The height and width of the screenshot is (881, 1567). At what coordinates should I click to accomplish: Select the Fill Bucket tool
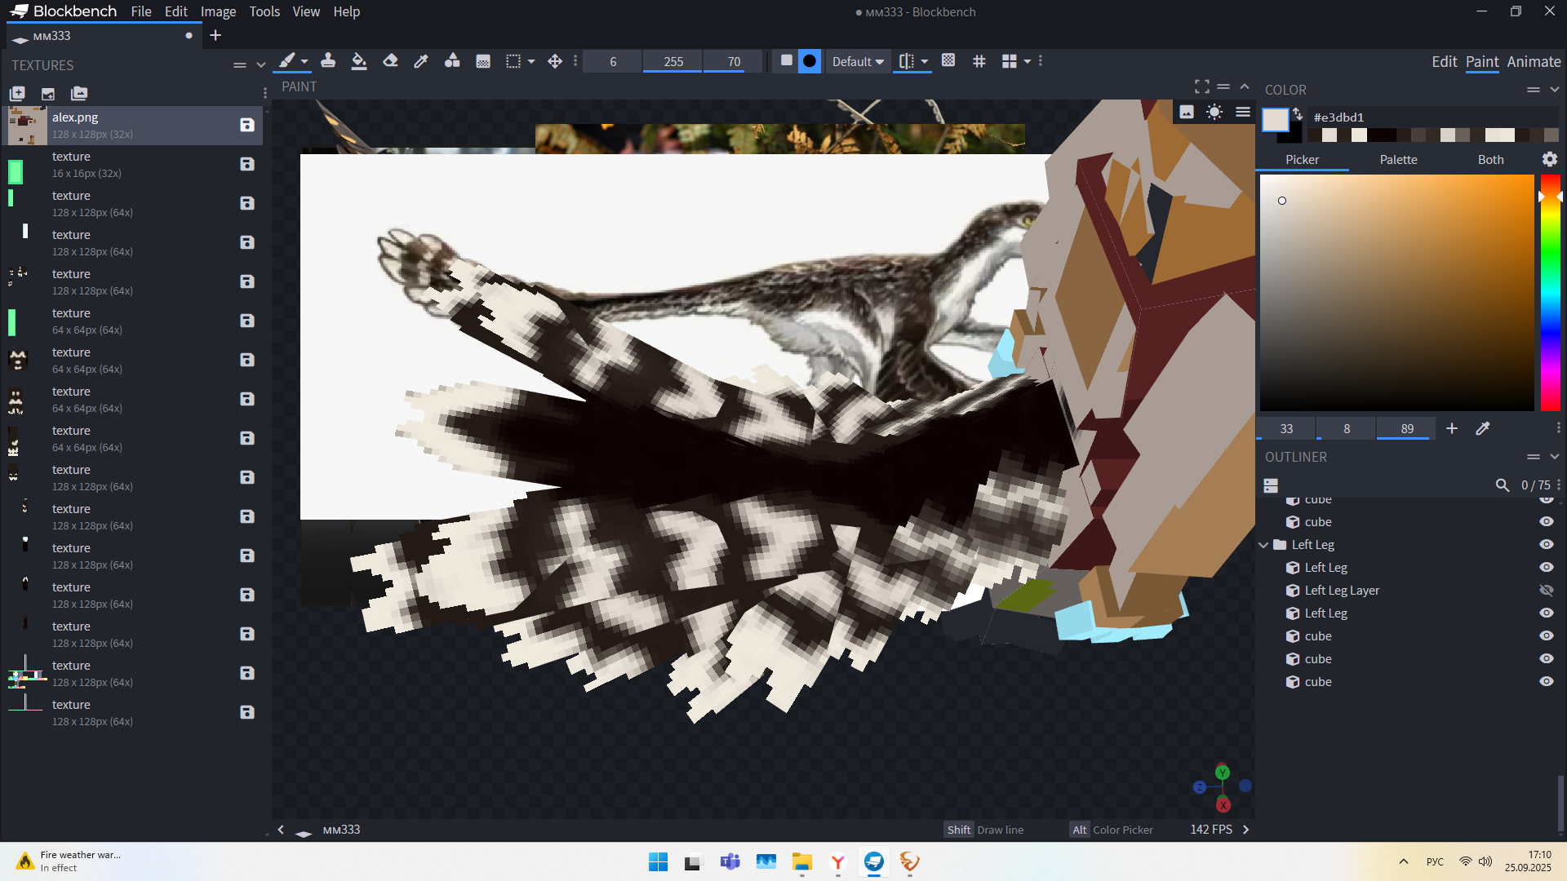tap(358, 61)
